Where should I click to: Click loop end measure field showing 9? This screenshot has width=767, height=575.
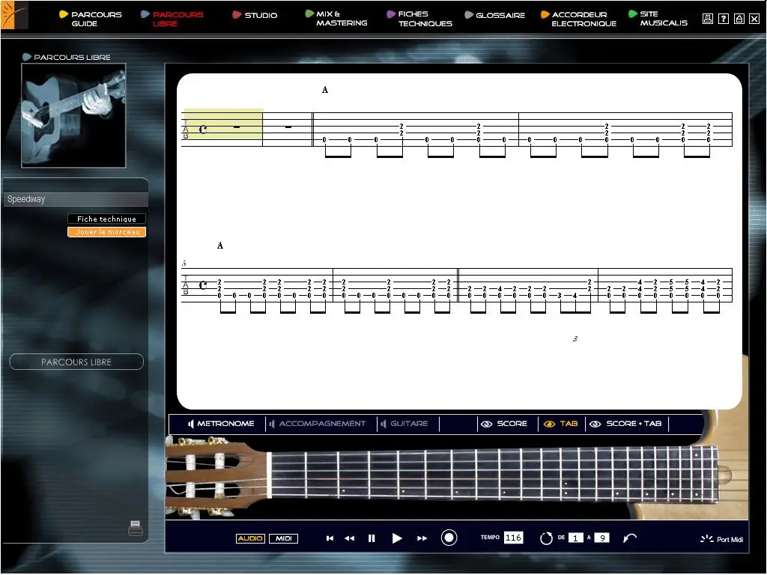click(602, 538)
